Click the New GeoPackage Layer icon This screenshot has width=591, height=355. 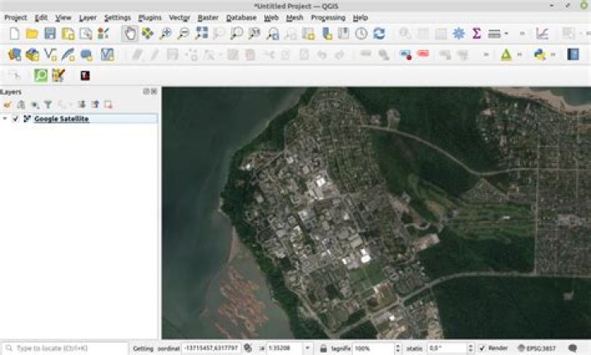[32, 55]
